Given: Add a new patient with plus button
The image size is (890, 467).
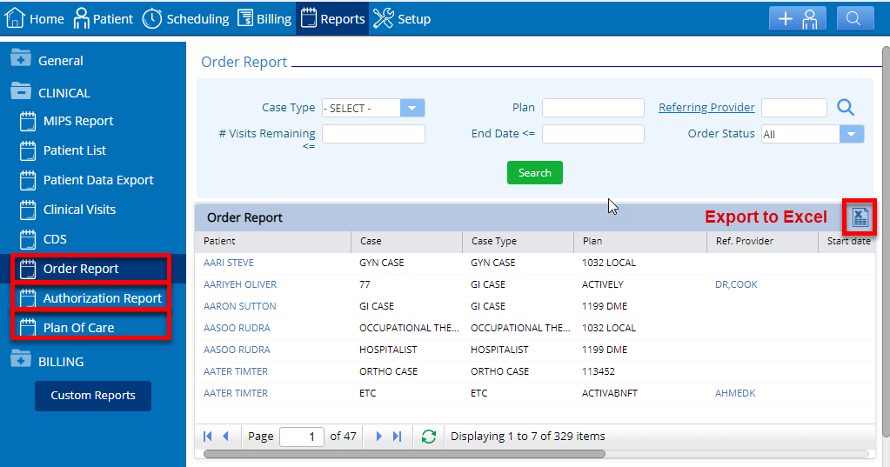Looking at the screenshot, I should tap(798, 19).
